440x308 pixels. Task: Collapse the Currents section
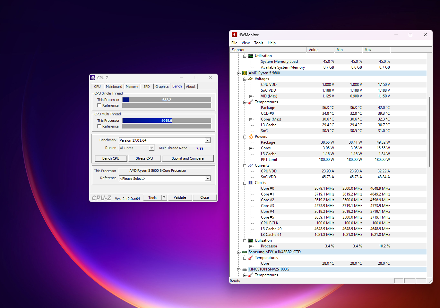245,166
